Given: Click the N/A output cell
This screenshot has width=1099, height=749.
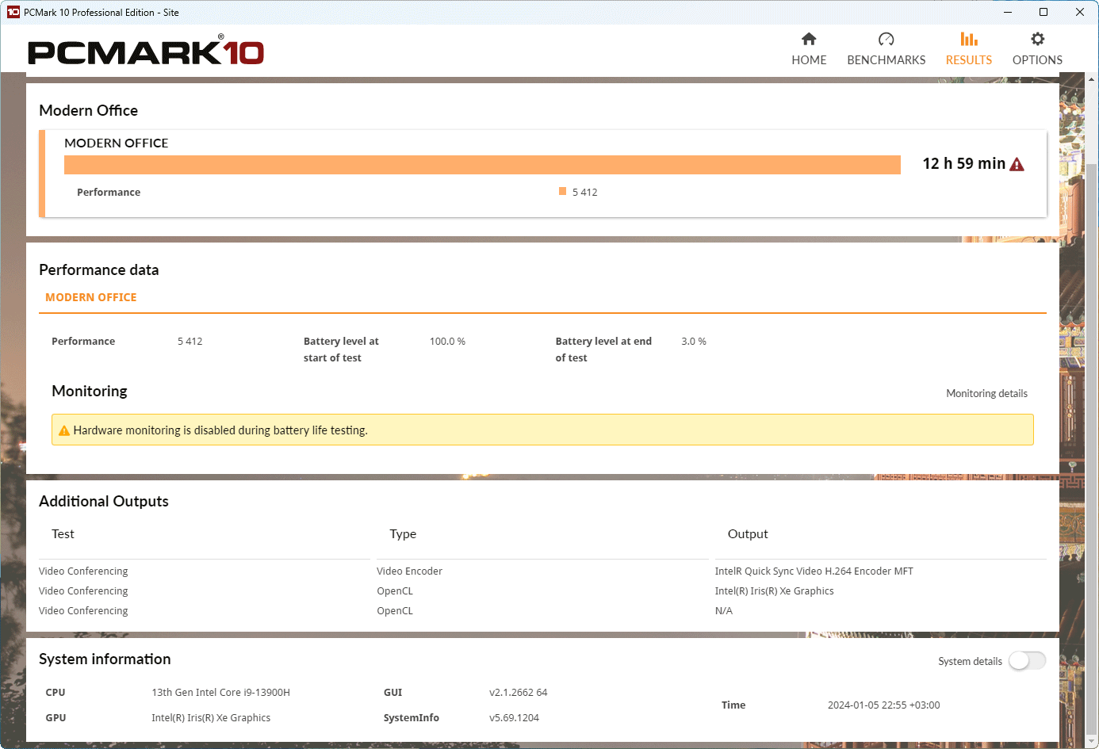Looking at the screenshot, I should pos(723,610).
